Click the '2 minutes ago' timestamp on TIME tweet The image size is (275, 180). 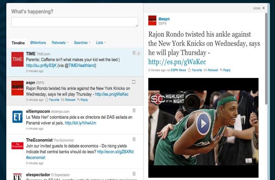[x=35, y=71]
